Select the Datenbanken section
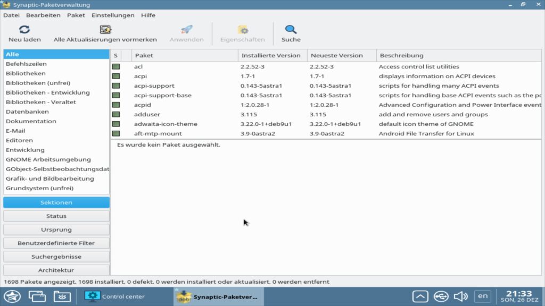Viewport: 545px width, 306px height. point(56,112)
